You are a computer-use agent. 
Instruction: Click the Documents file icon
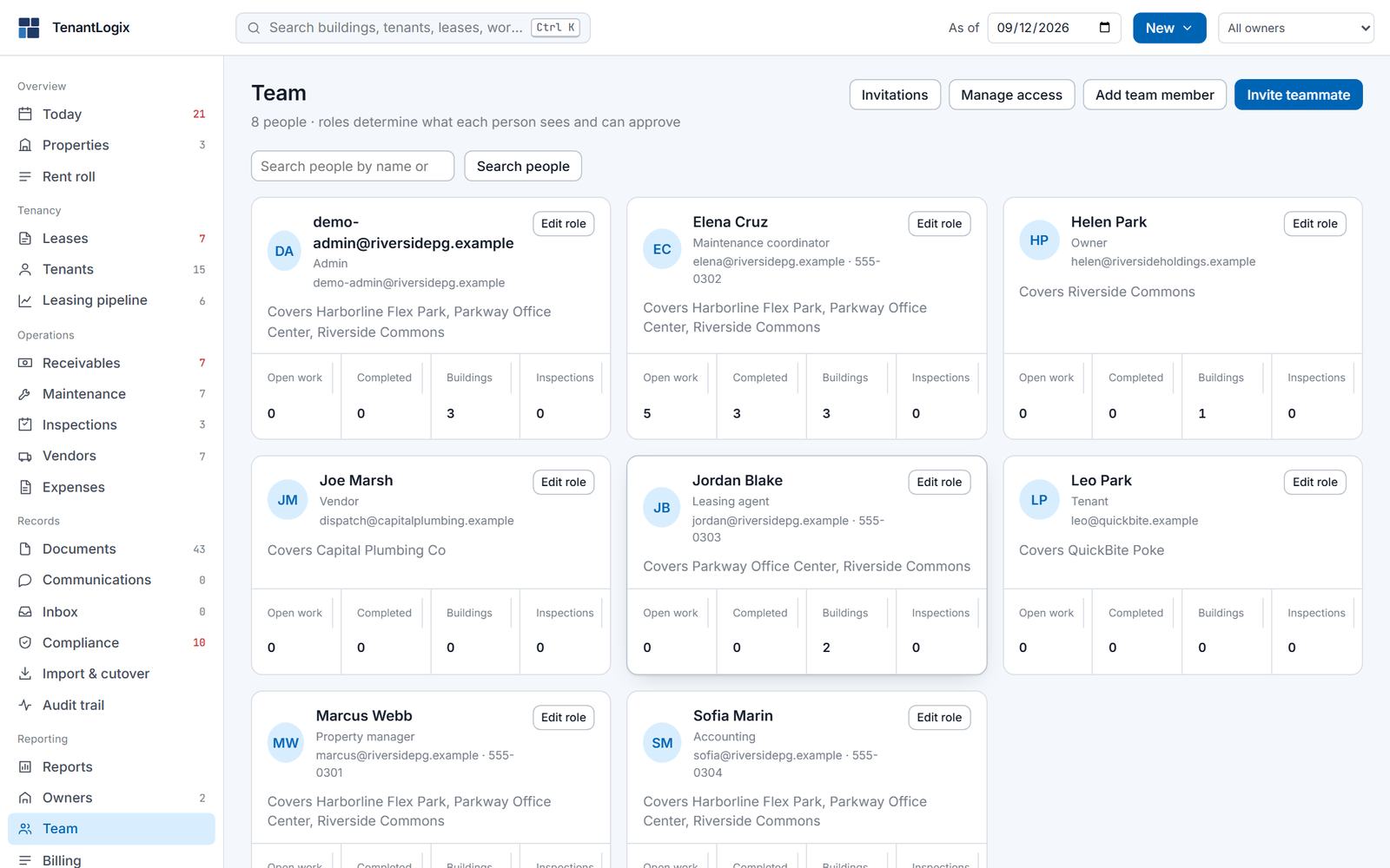click(25, 549)
